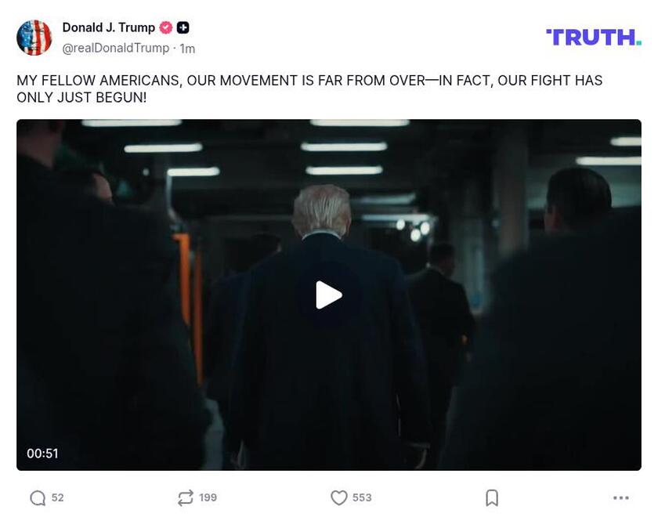Click the ReTruth repost icon showing 199
This screenshot has width=658, height=528.
coord(186,497)
